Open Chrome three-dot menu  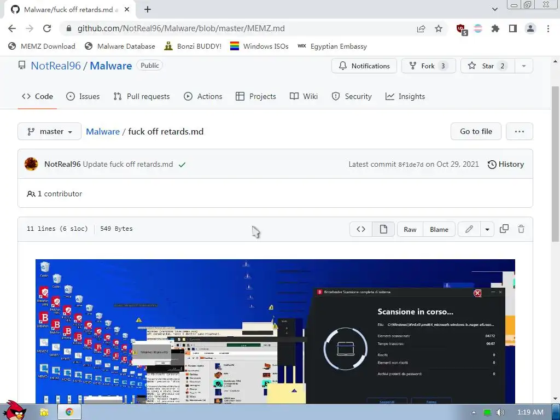pos(548,28)
